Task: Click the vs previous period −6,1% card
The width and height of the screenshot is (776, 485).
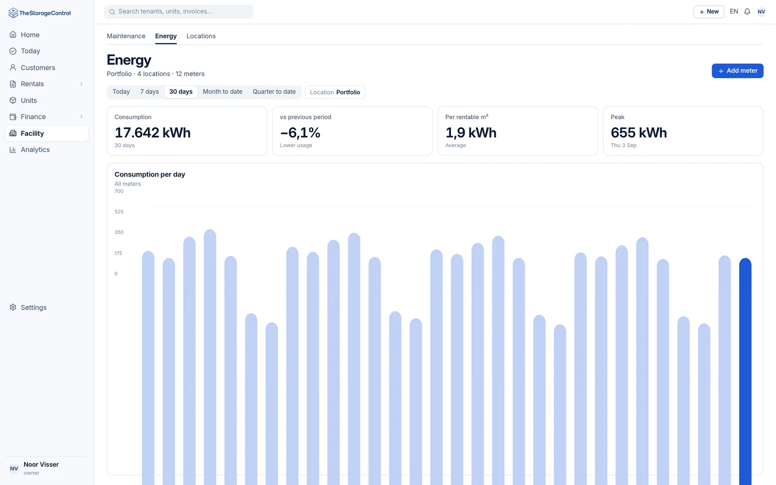Action: [352, 131]
